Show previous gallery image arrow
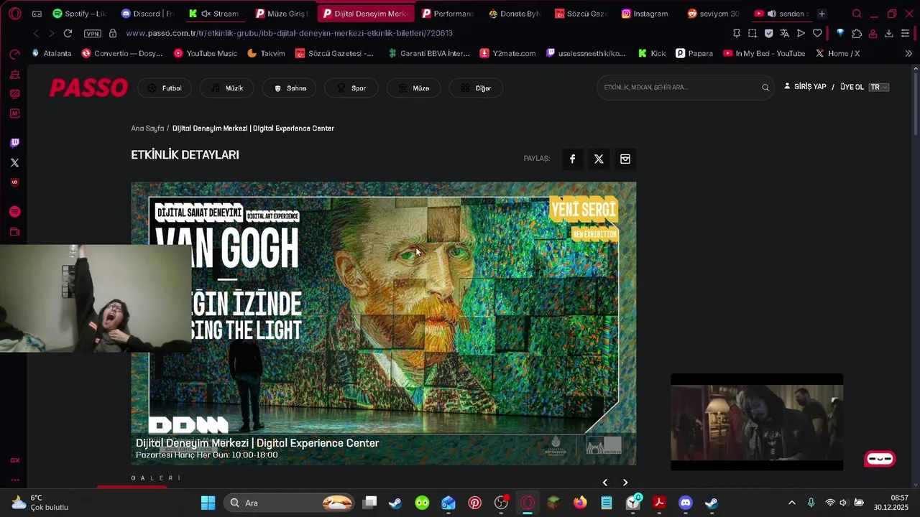This screenshot has width=920, height=517. tap(604, 483)
